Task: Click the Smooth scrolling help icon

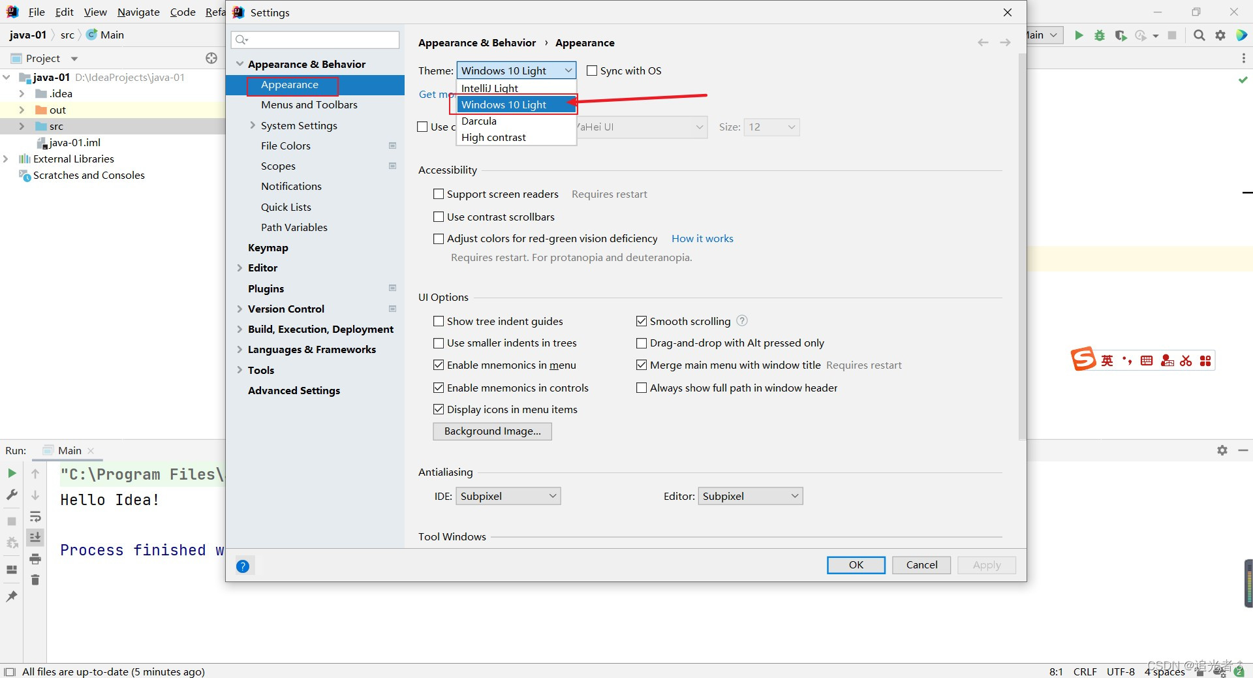Action: (742, 320)
